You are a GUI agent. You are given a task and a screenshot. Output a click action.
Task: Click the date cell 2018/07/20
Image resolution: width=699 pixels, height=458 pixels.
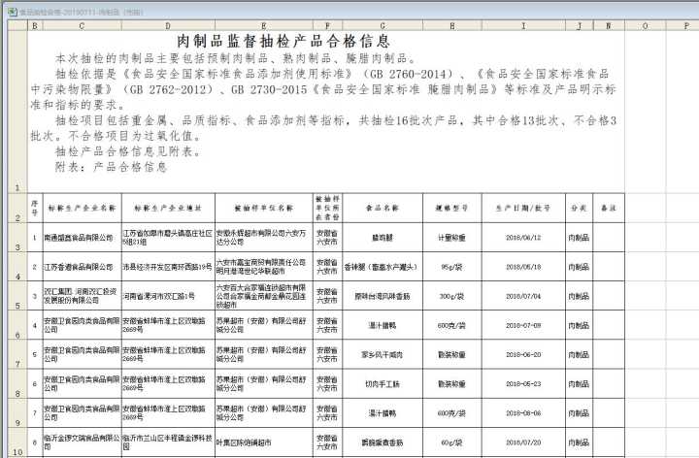click(x=523, y=442)
